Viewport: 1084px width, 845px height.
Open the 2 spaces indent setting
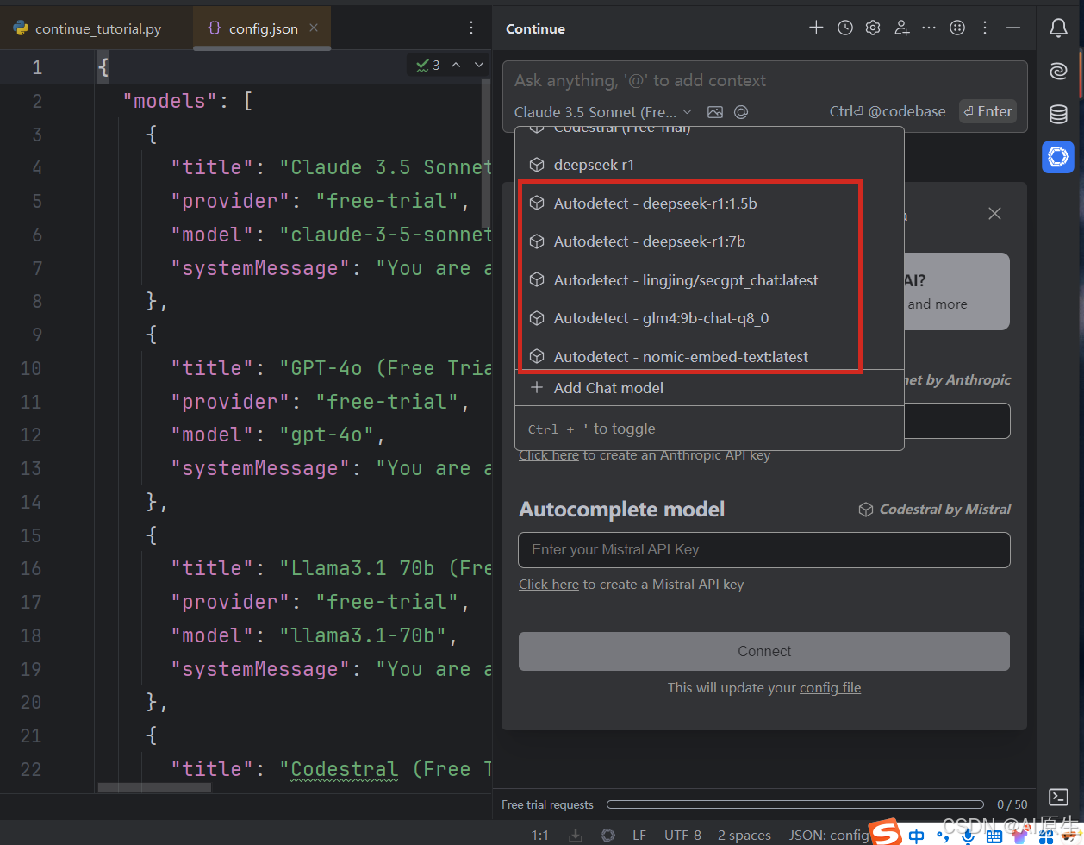(744, 835)
